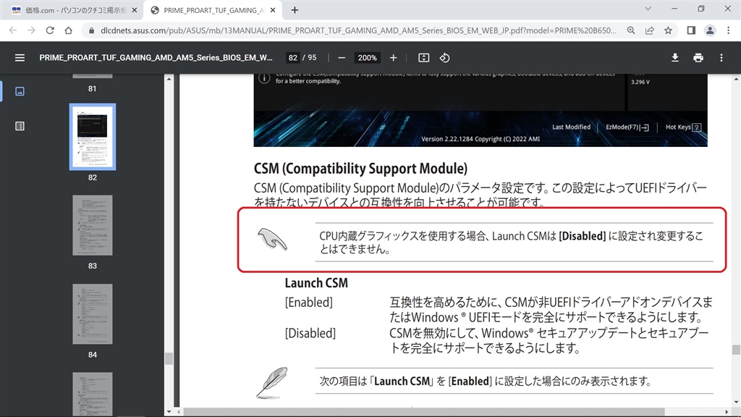The width and height of the screenshot is (741, 417).
Task: Click the document vertical scrollbar handle
Action: 736,350
